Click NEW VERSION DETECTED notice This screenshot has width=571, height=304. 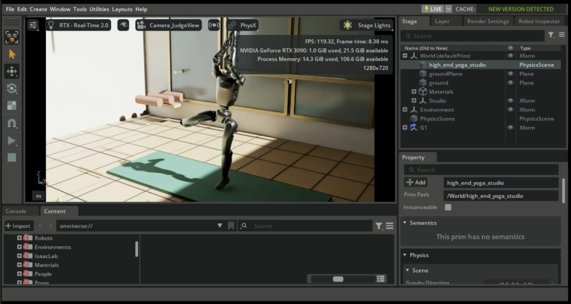(x=521, y=9)
